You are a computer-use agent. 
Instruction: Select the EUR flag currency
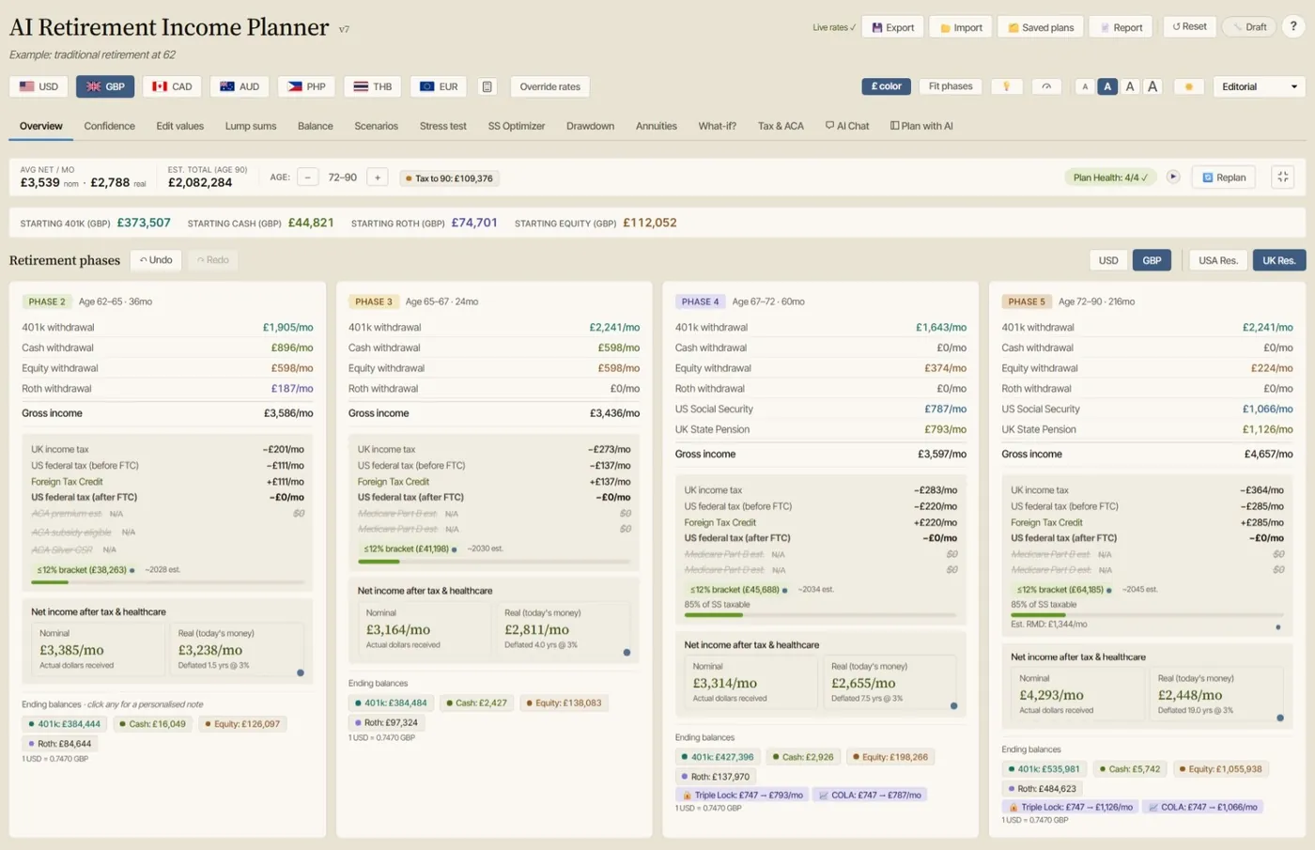439,86
